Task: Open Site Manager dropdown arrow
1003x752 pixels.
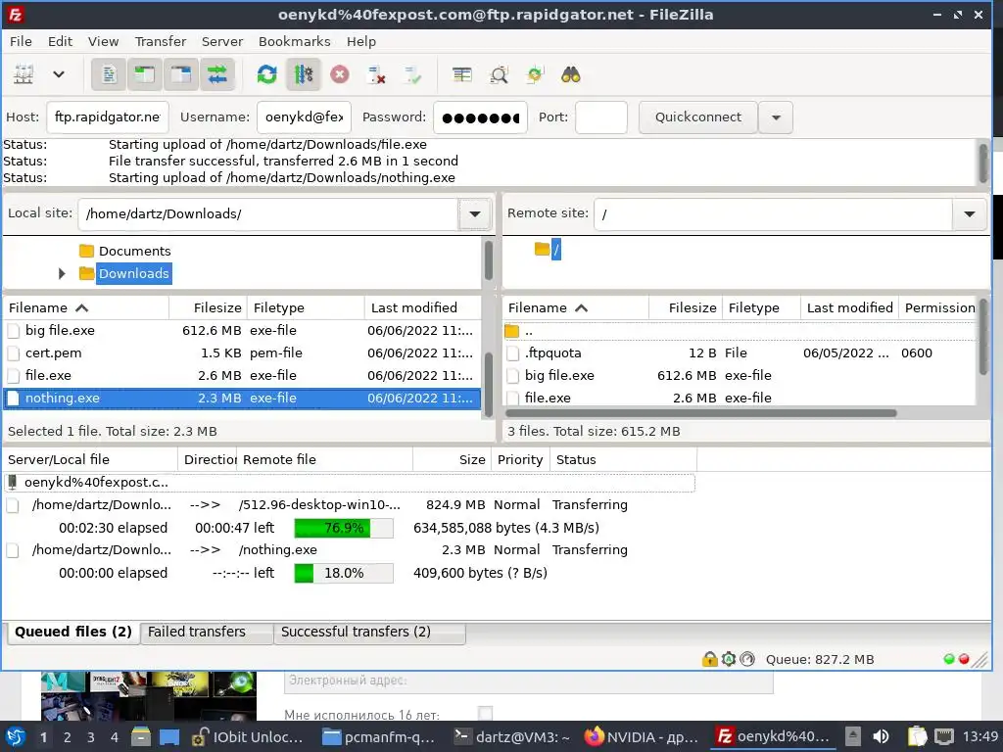Action: tap(58, 74)
